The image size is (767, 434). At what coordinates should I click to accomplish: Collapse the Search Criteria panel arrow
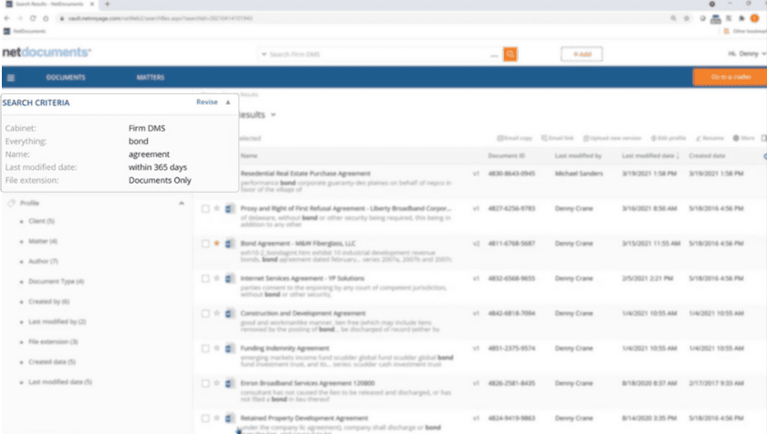click(x=228, y=102)
